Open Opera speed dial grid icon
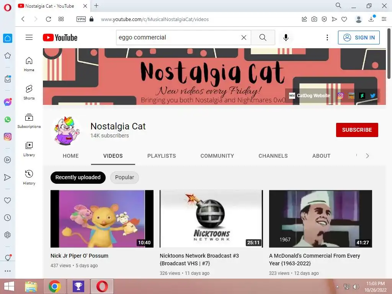 tap(61, 19)
